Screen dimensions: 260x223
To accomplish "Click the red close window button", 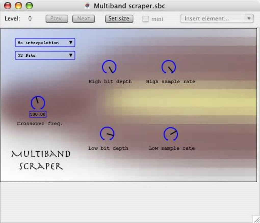I will tap(8, 6).
